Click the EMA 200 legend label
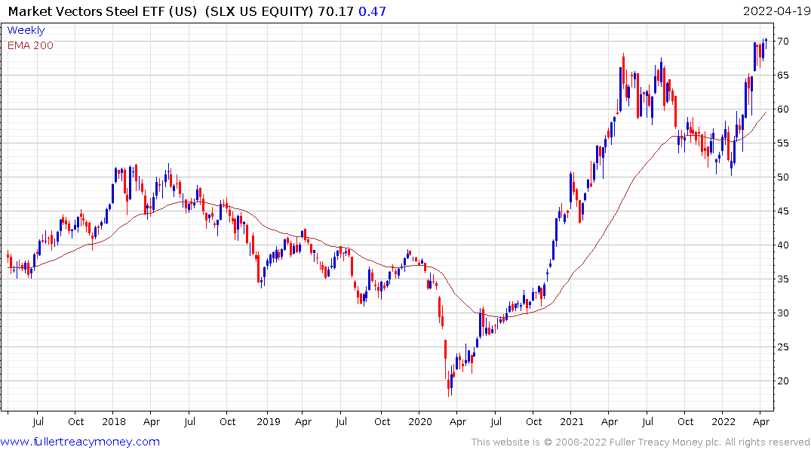This screenshot has height=453, width=811. (x=30, y=45)
